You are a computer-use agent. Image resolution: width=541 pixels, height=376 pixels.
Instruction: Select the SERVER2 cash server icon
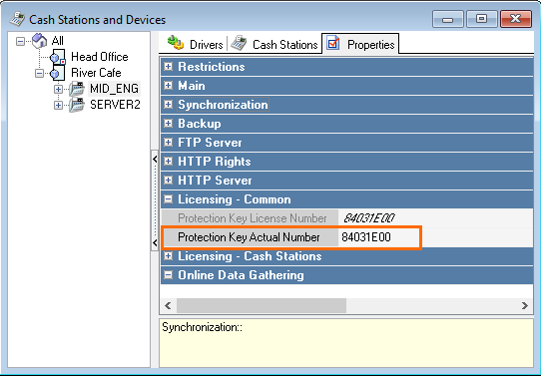[77, 105]
